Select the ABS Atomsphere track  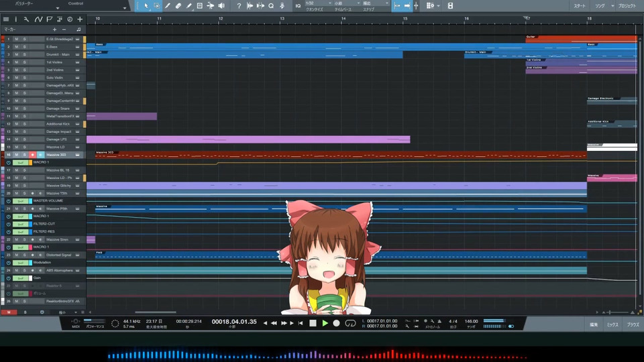tap(59, 270)
